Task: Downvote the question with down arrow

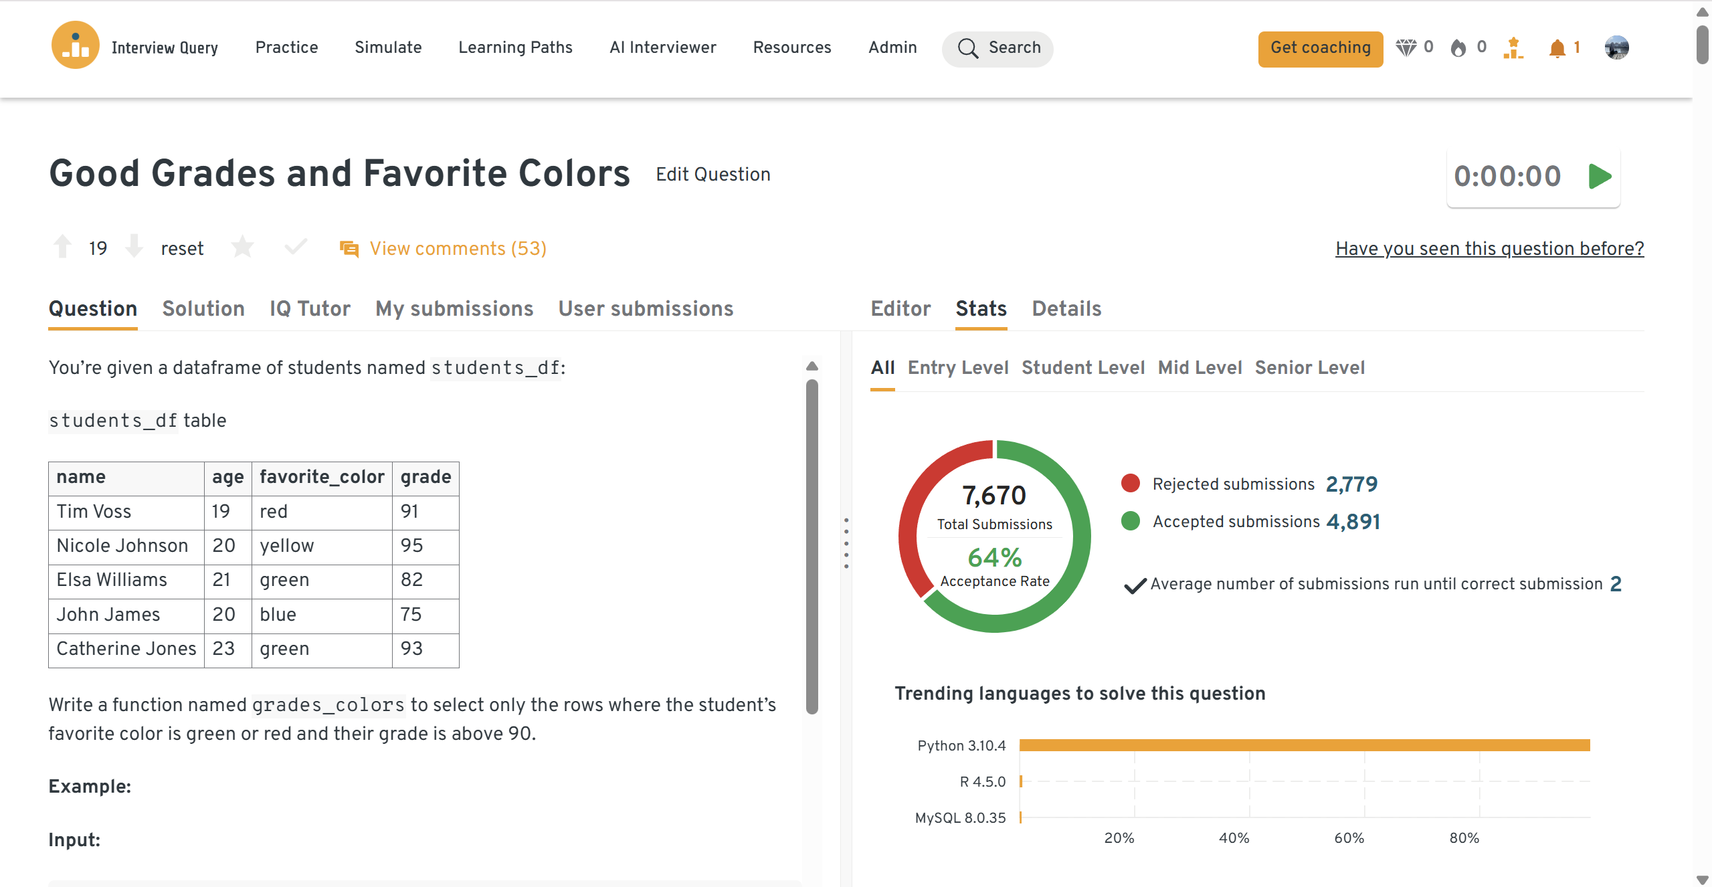Action: click(134, 247)
